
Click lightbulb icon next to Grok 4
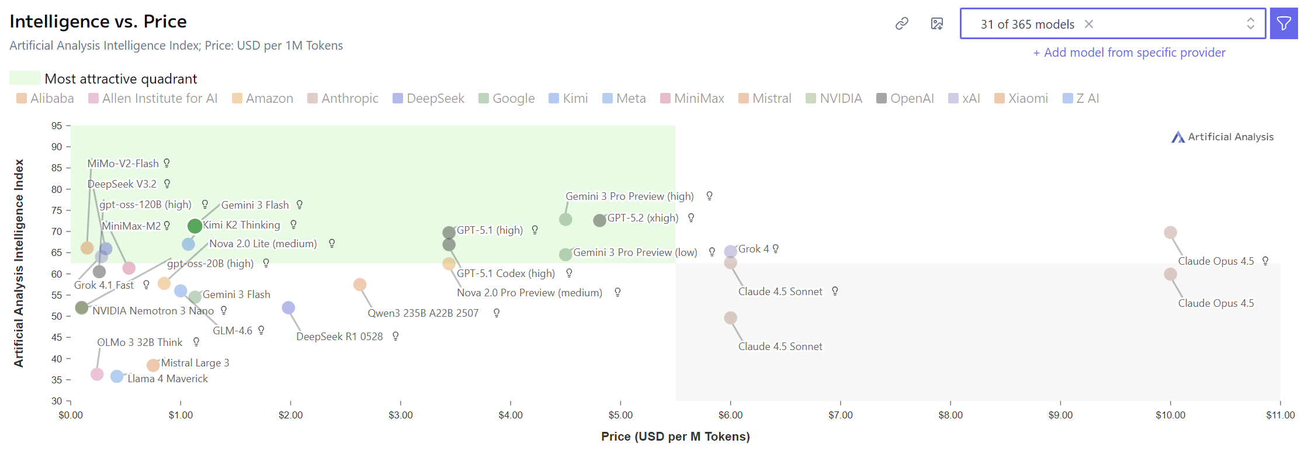click(776, 248)
